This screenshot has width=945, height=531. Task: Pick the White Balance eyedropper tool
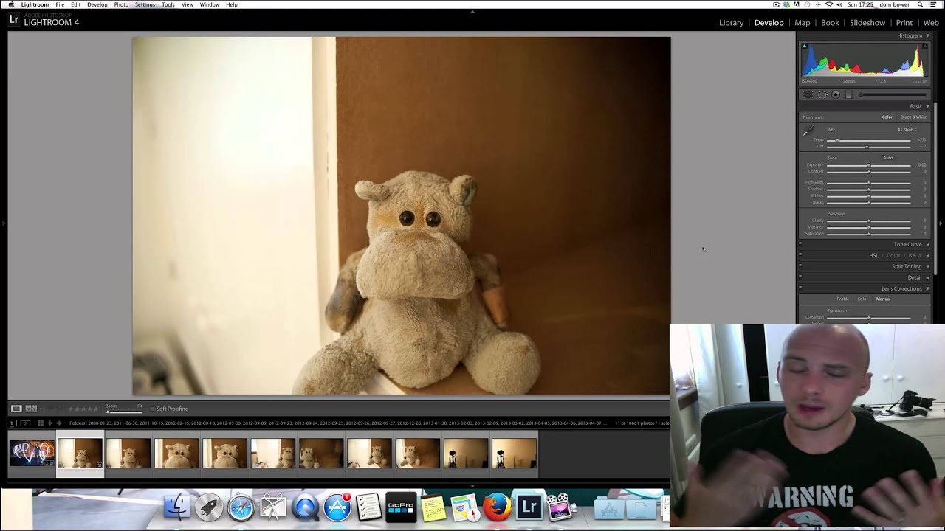808,131
